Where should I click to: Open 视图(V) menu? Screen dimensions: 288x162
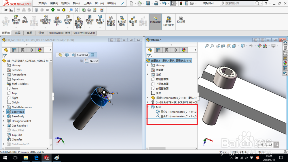click(x=65, y=3)
